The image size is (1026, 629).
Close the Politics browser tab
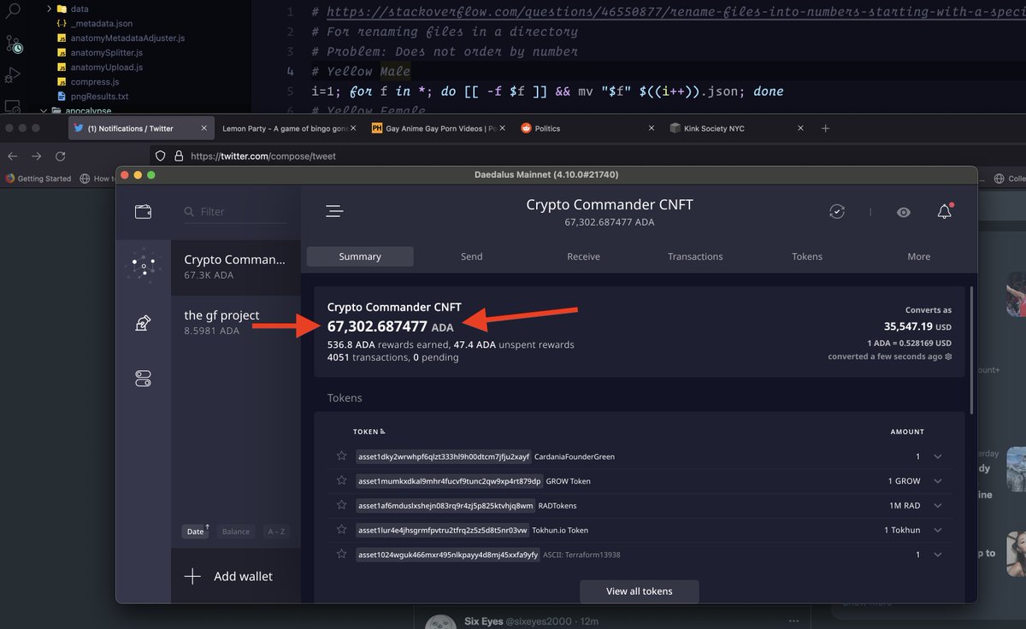coord(651,128)
